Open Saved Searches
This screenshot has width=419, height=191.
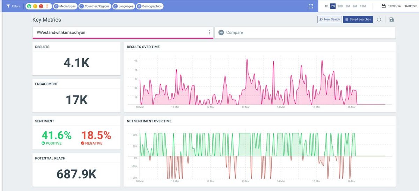358,20
